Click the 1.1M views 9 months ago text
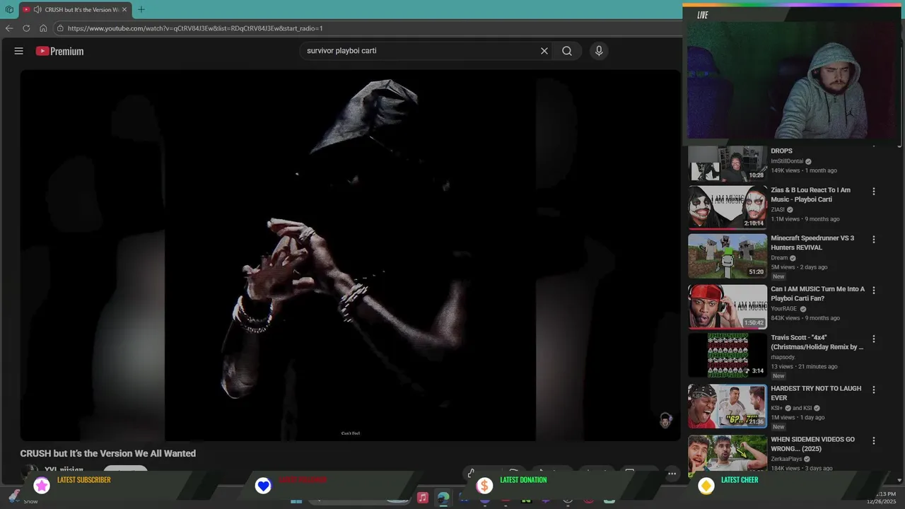 (x=805, y=219)
